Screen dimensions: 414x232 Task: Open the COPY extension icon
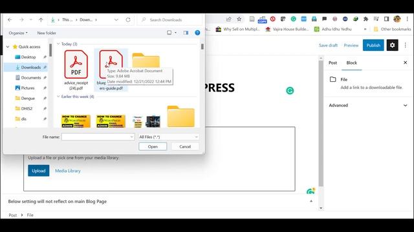(262, 19)
